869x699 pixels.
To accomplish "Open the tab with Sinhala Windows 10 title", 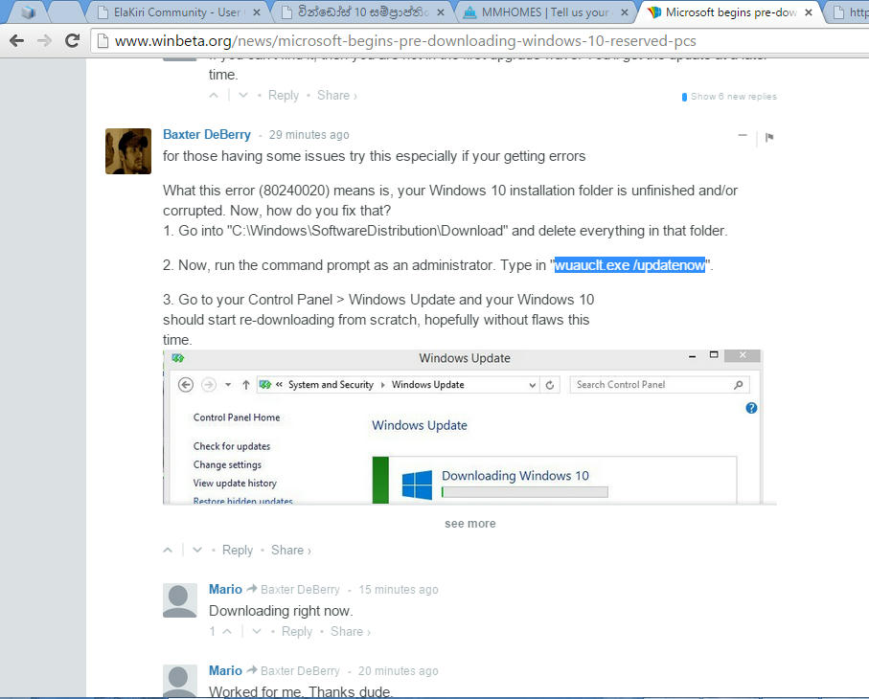I will 360,12.
